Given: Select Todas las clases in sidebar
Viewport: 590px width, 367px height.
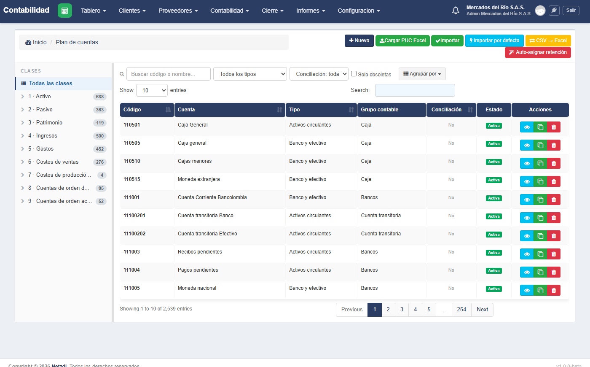Looking at the screenshot, I should [x=63, y=84].
